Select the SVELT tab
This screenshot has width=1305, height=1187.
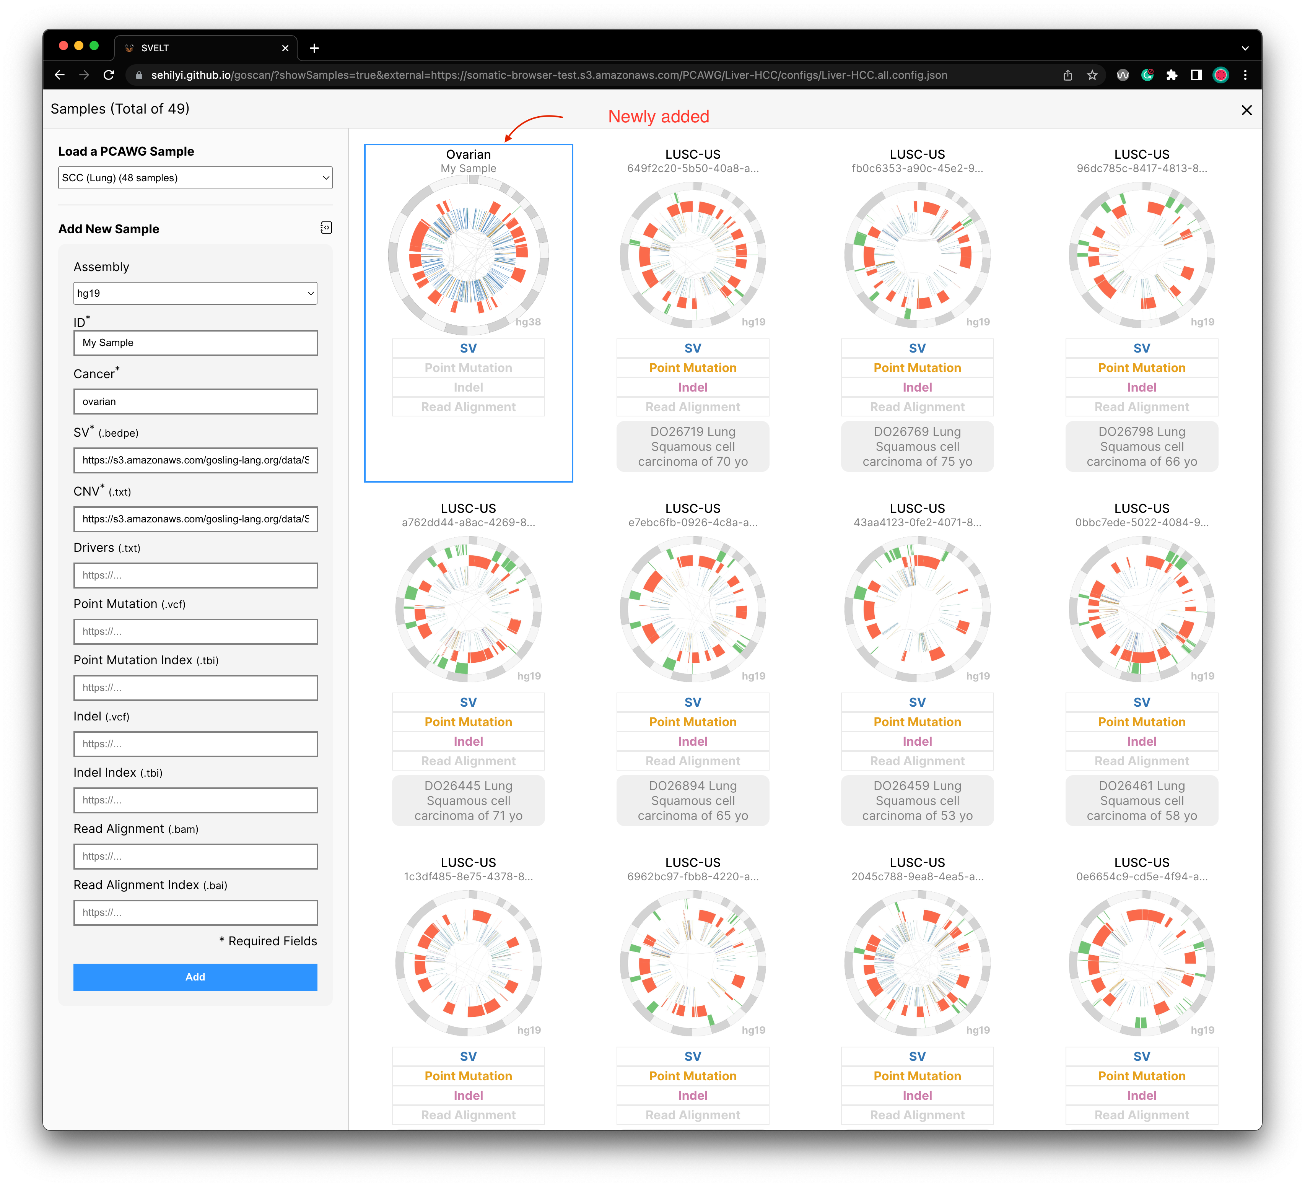206,48
